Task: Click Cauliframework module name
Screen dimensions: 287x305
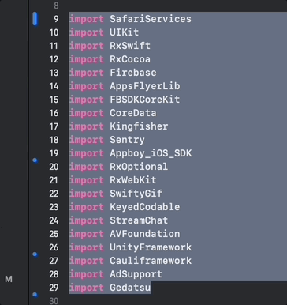Action: tap(151, 261)
